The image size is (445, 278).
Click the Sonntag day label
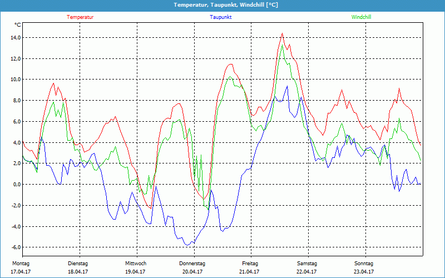(364, 264)
